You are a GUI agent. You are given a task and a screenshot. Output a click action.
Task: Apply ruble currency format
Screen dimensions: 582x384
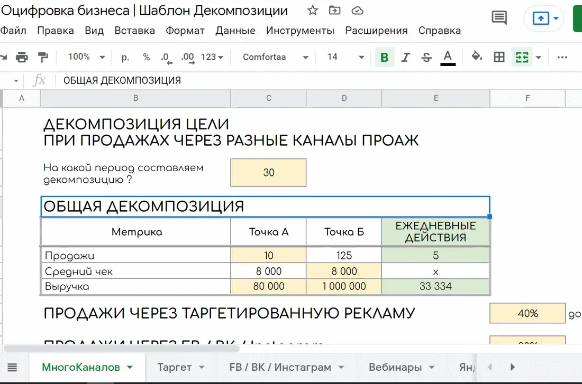[x=125, y=57]
